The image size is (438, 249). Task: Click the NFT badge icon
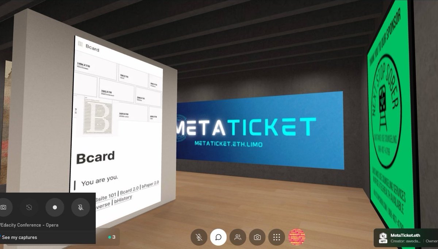383,237
